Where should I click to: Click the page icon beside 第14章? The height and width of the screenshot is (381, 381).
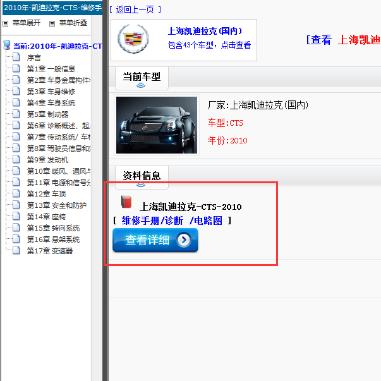(16, 216)
